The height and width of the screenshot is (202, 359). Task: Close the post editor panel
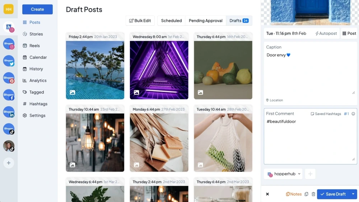click(267, 194)
